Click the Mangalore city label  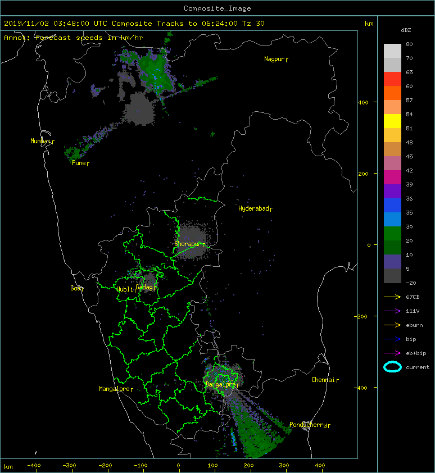(116, 389)
